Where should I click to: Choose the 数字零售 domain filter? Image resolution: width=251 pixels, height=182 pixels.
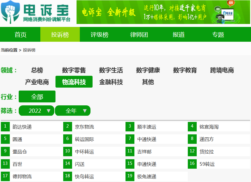click(x=74, y=70)
